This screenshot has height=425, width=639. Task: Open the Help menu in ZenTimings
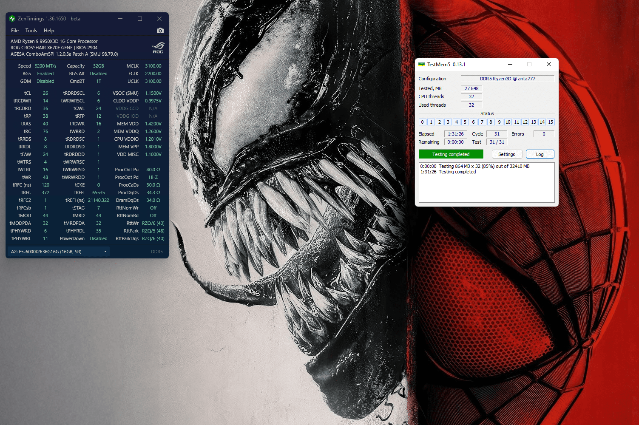point(49,31)
